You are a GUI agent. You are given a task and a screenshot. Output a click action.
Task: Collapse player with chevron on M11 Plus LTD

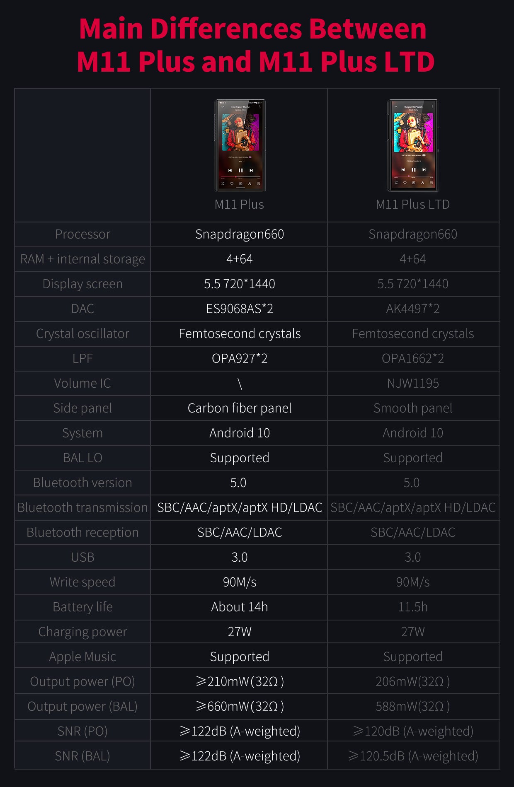pyautogui.click(x=396, y=107)
